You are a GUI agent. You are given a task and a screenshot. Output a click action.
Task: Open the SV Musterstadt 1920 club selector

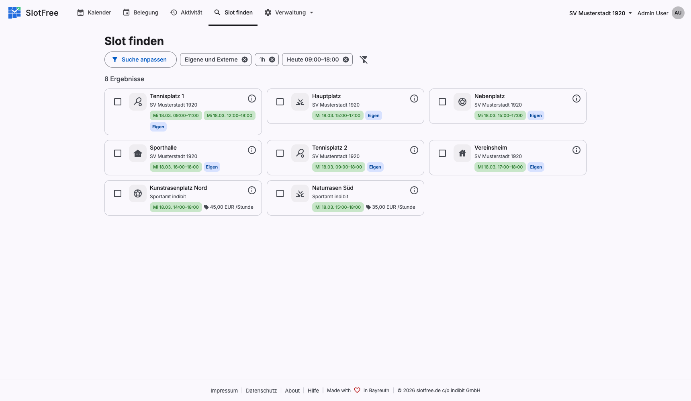(600, 13)
